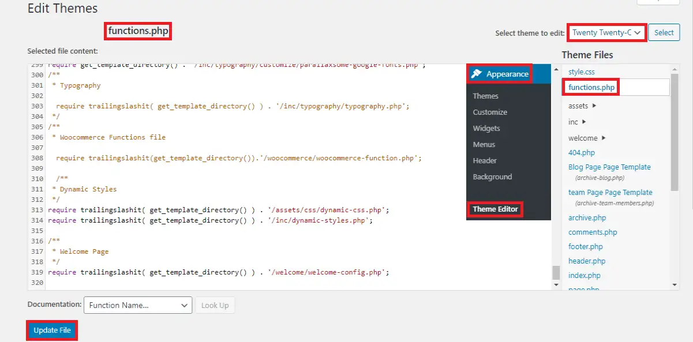Click the 'Welcome Page' comment line

click(80, 251)
